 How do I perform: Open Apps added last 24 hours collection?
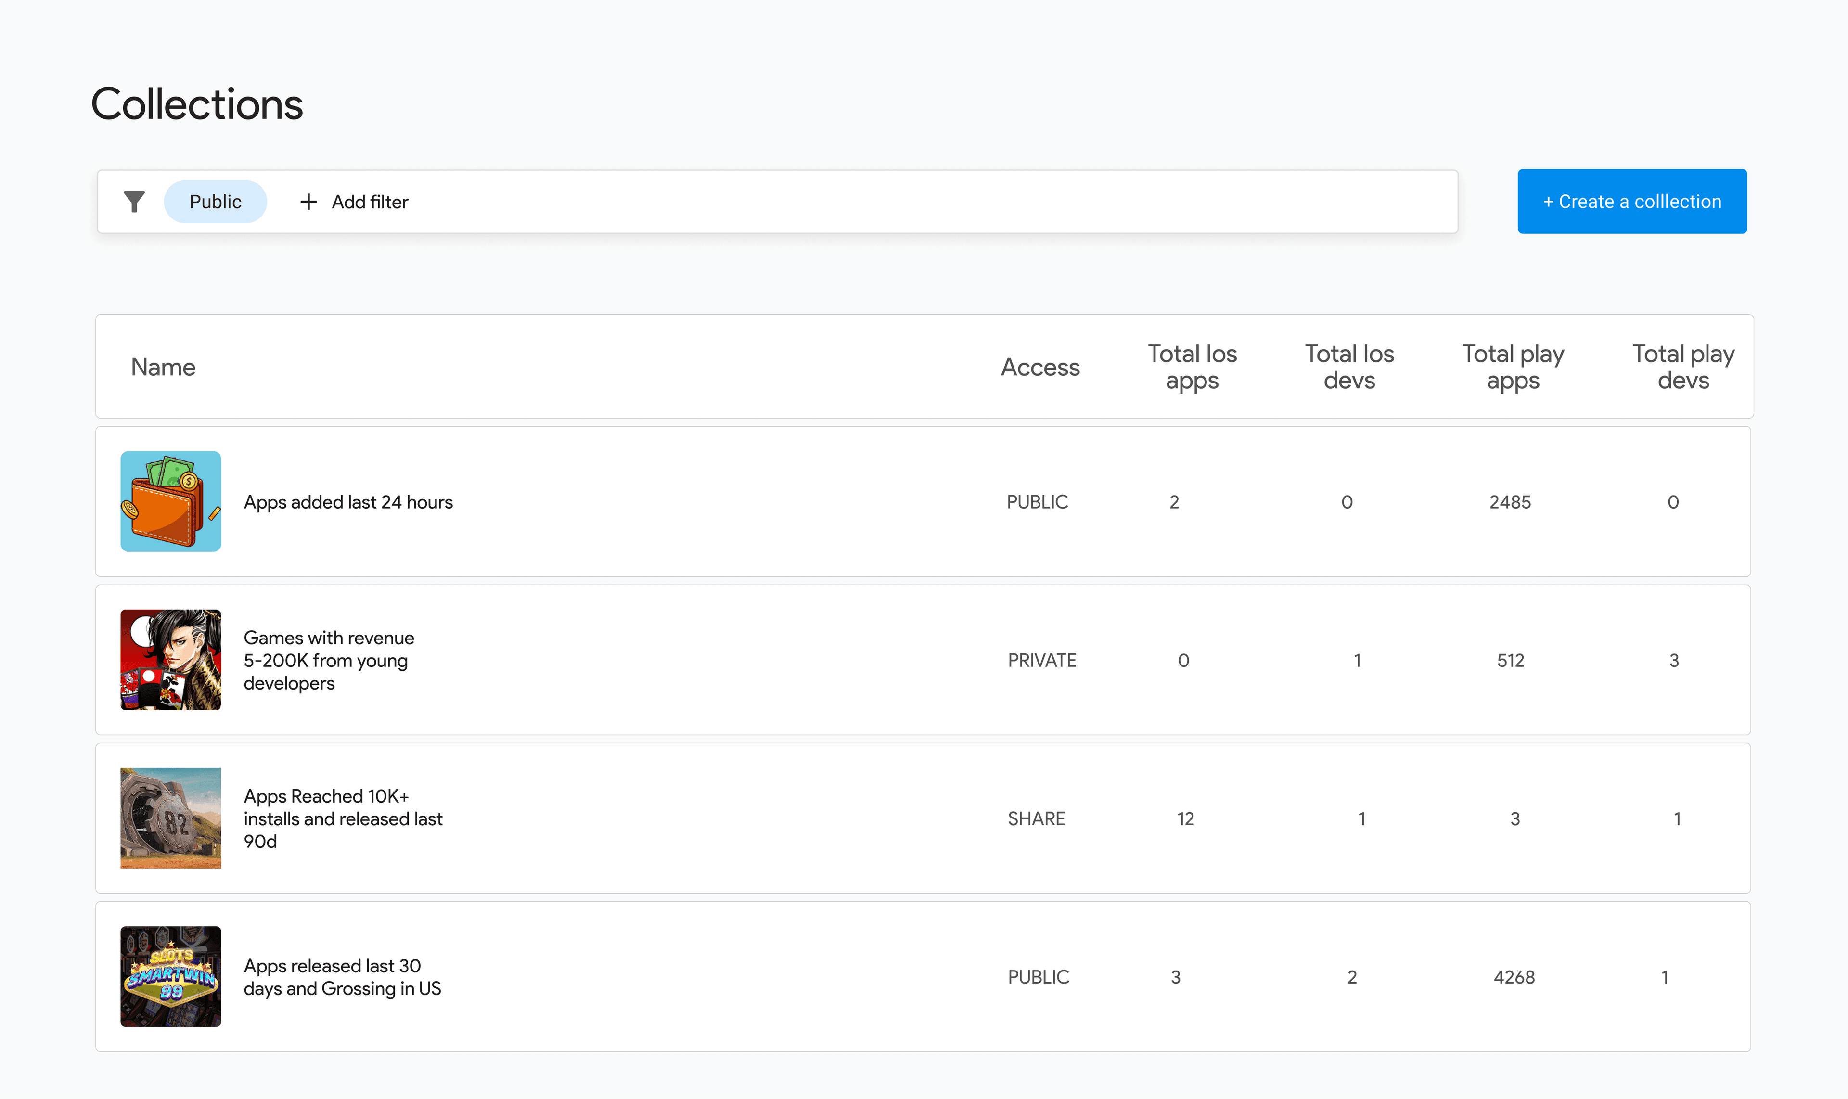[348, 502]
